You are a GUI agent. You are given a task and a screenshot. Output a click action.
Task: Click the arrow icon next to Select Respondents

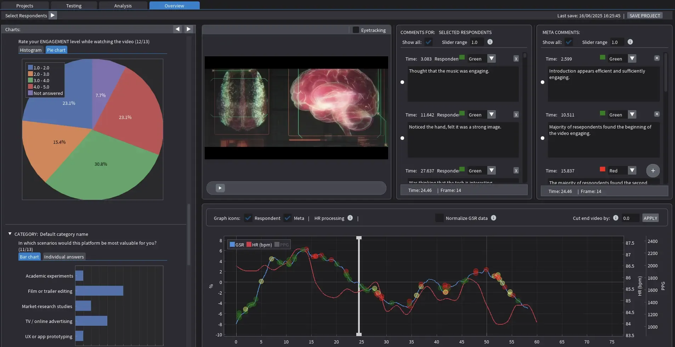[52, 15]
